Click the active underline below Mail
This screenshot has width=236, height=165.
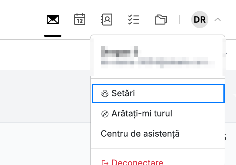click(53, 36)
